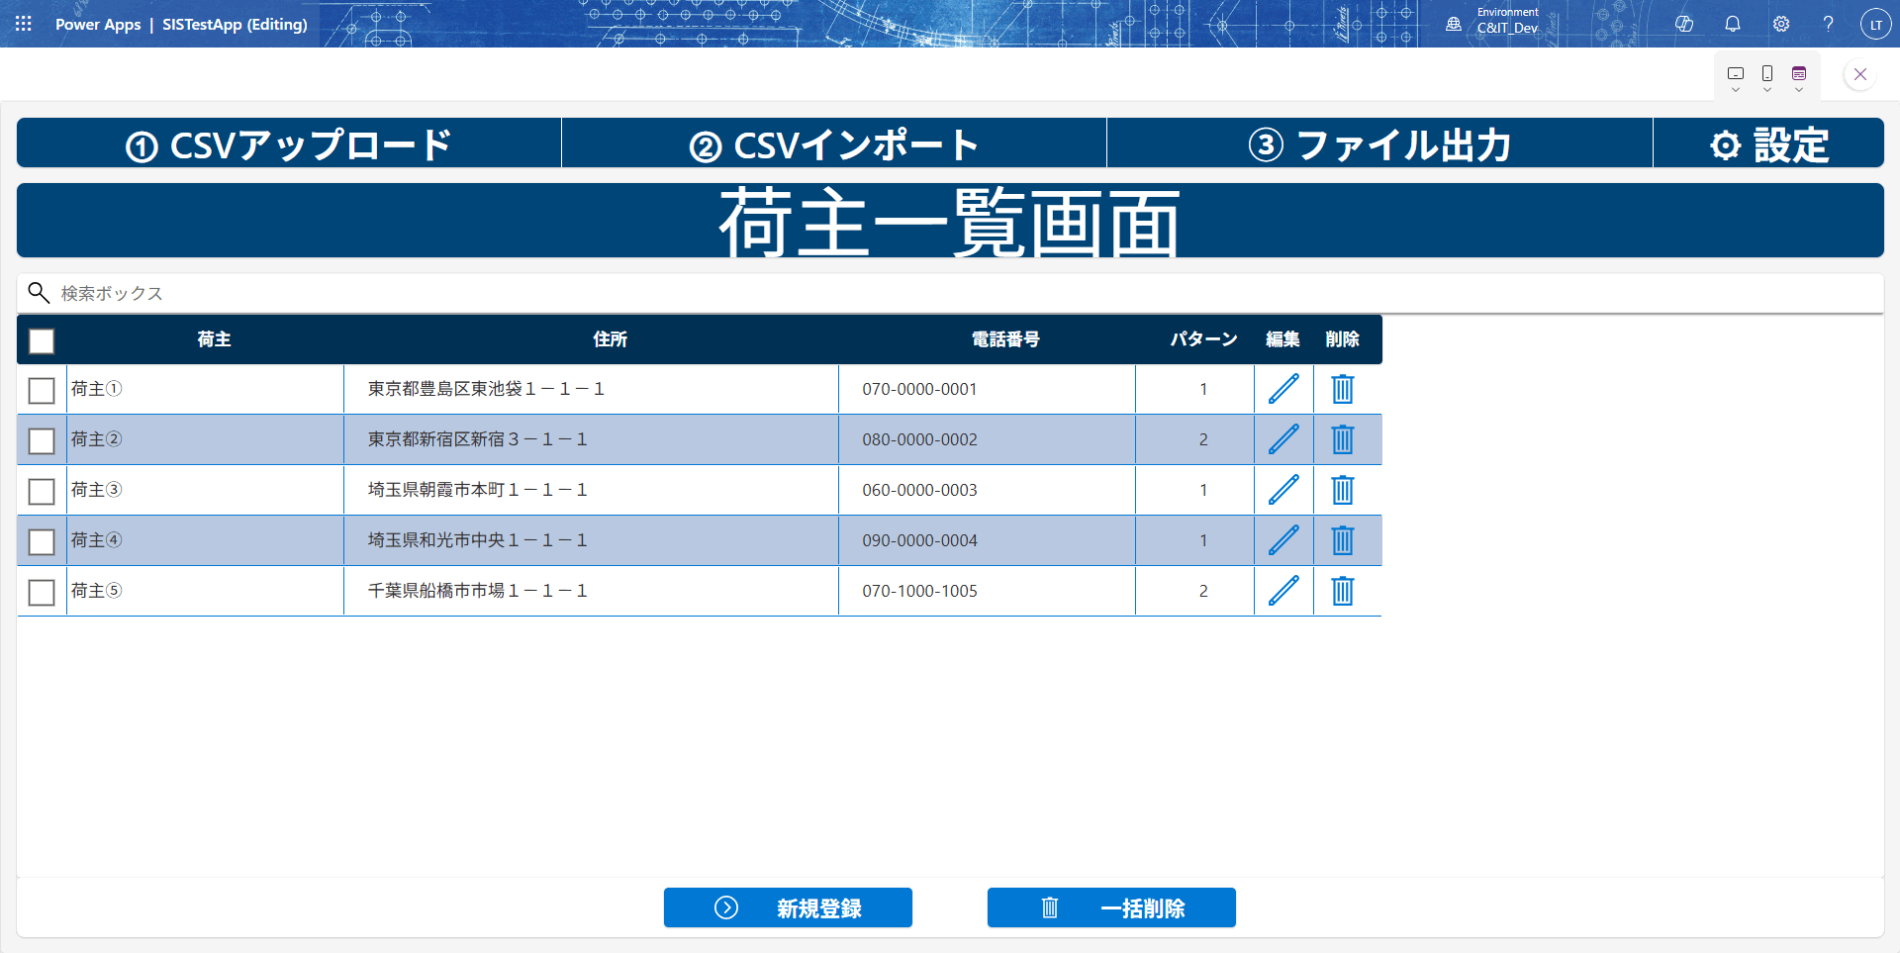The height and width of the screenshot is (953, 1900).
Task: Click the edit pencil for 荷主①
Action: [1283, 389]
